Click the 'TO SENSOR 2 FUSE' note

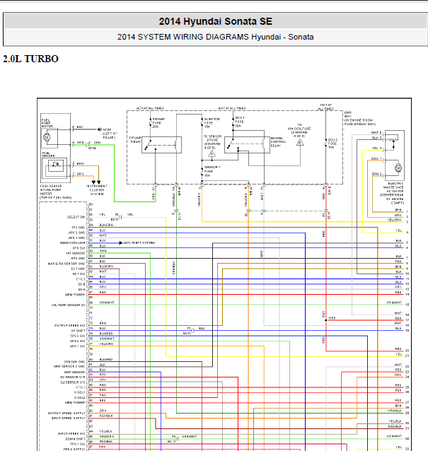[x=212, y=142]
